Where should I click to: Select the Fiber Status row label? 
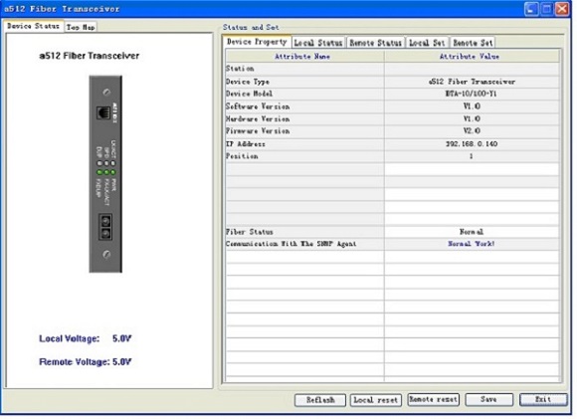[250, 232]
